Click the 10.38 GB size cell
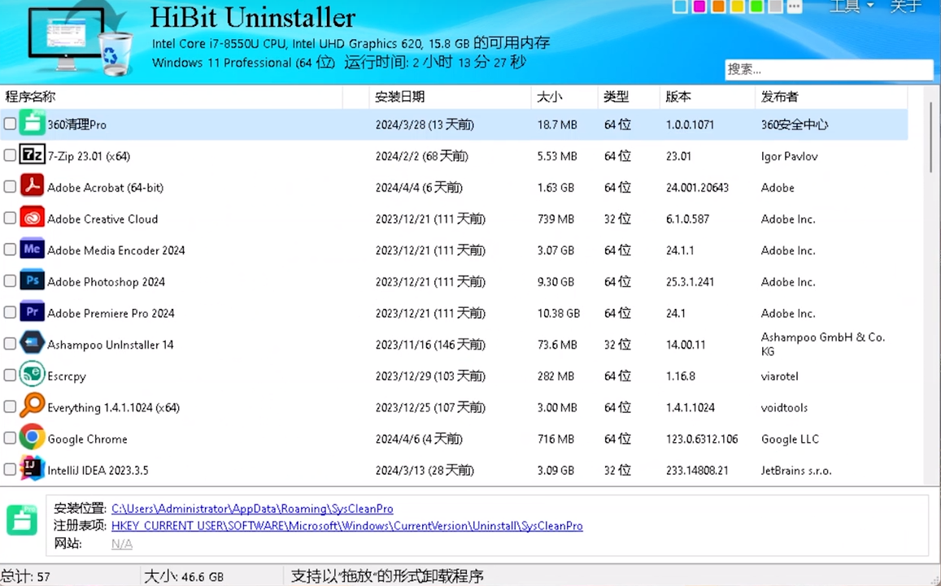941x586 pixels. (x=558, y=313)
